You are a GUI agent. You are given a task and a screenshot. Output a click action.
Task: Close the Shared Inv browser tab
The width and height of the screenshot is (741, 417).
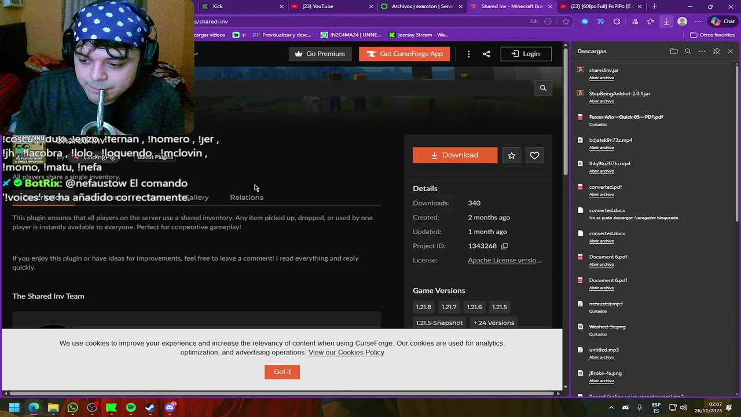550,6
